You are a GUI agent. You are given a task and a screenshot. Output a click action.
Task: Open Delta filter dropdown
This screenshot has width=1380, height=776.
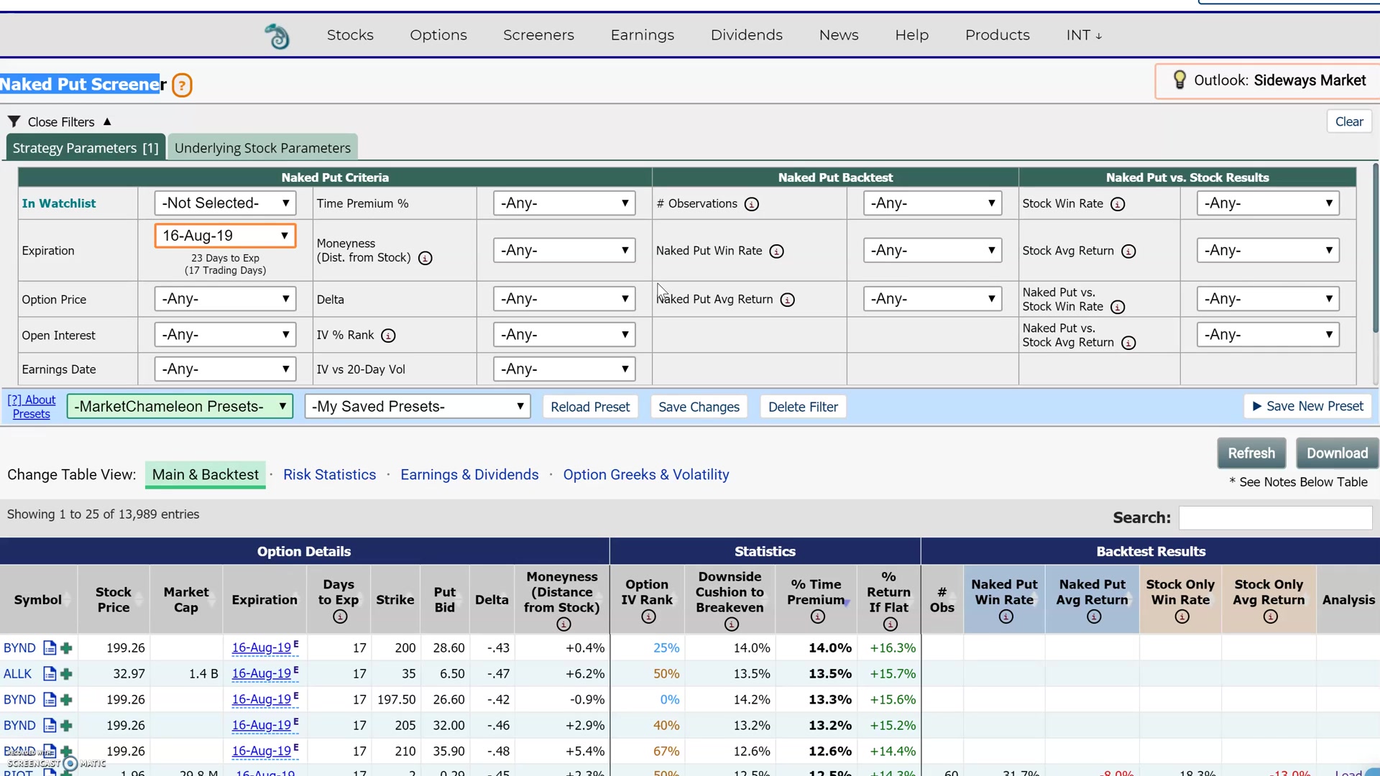point(564,299)
